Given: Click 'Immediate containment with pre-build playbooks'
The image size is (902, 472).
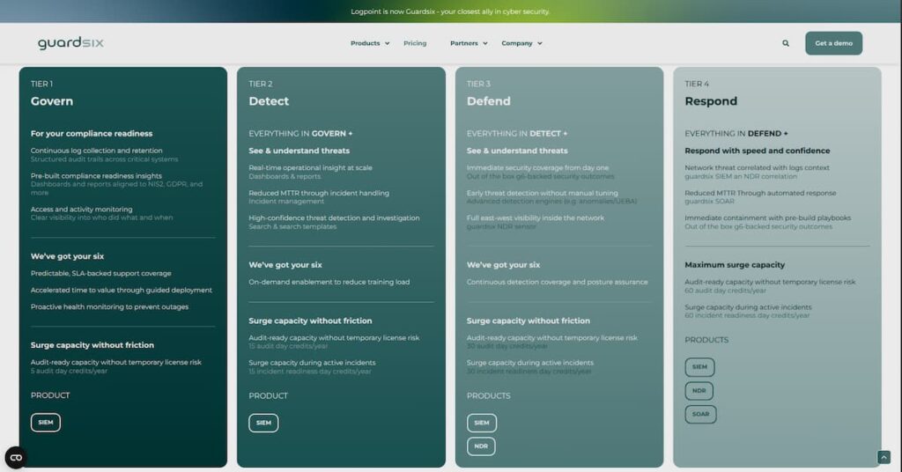Looking at the screenshot, I should pos(767,218).
